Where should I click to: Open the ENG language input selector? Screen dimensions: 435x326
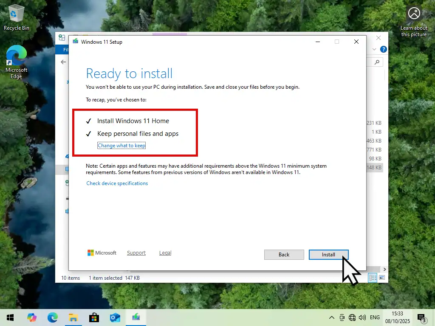pos(375,318)
